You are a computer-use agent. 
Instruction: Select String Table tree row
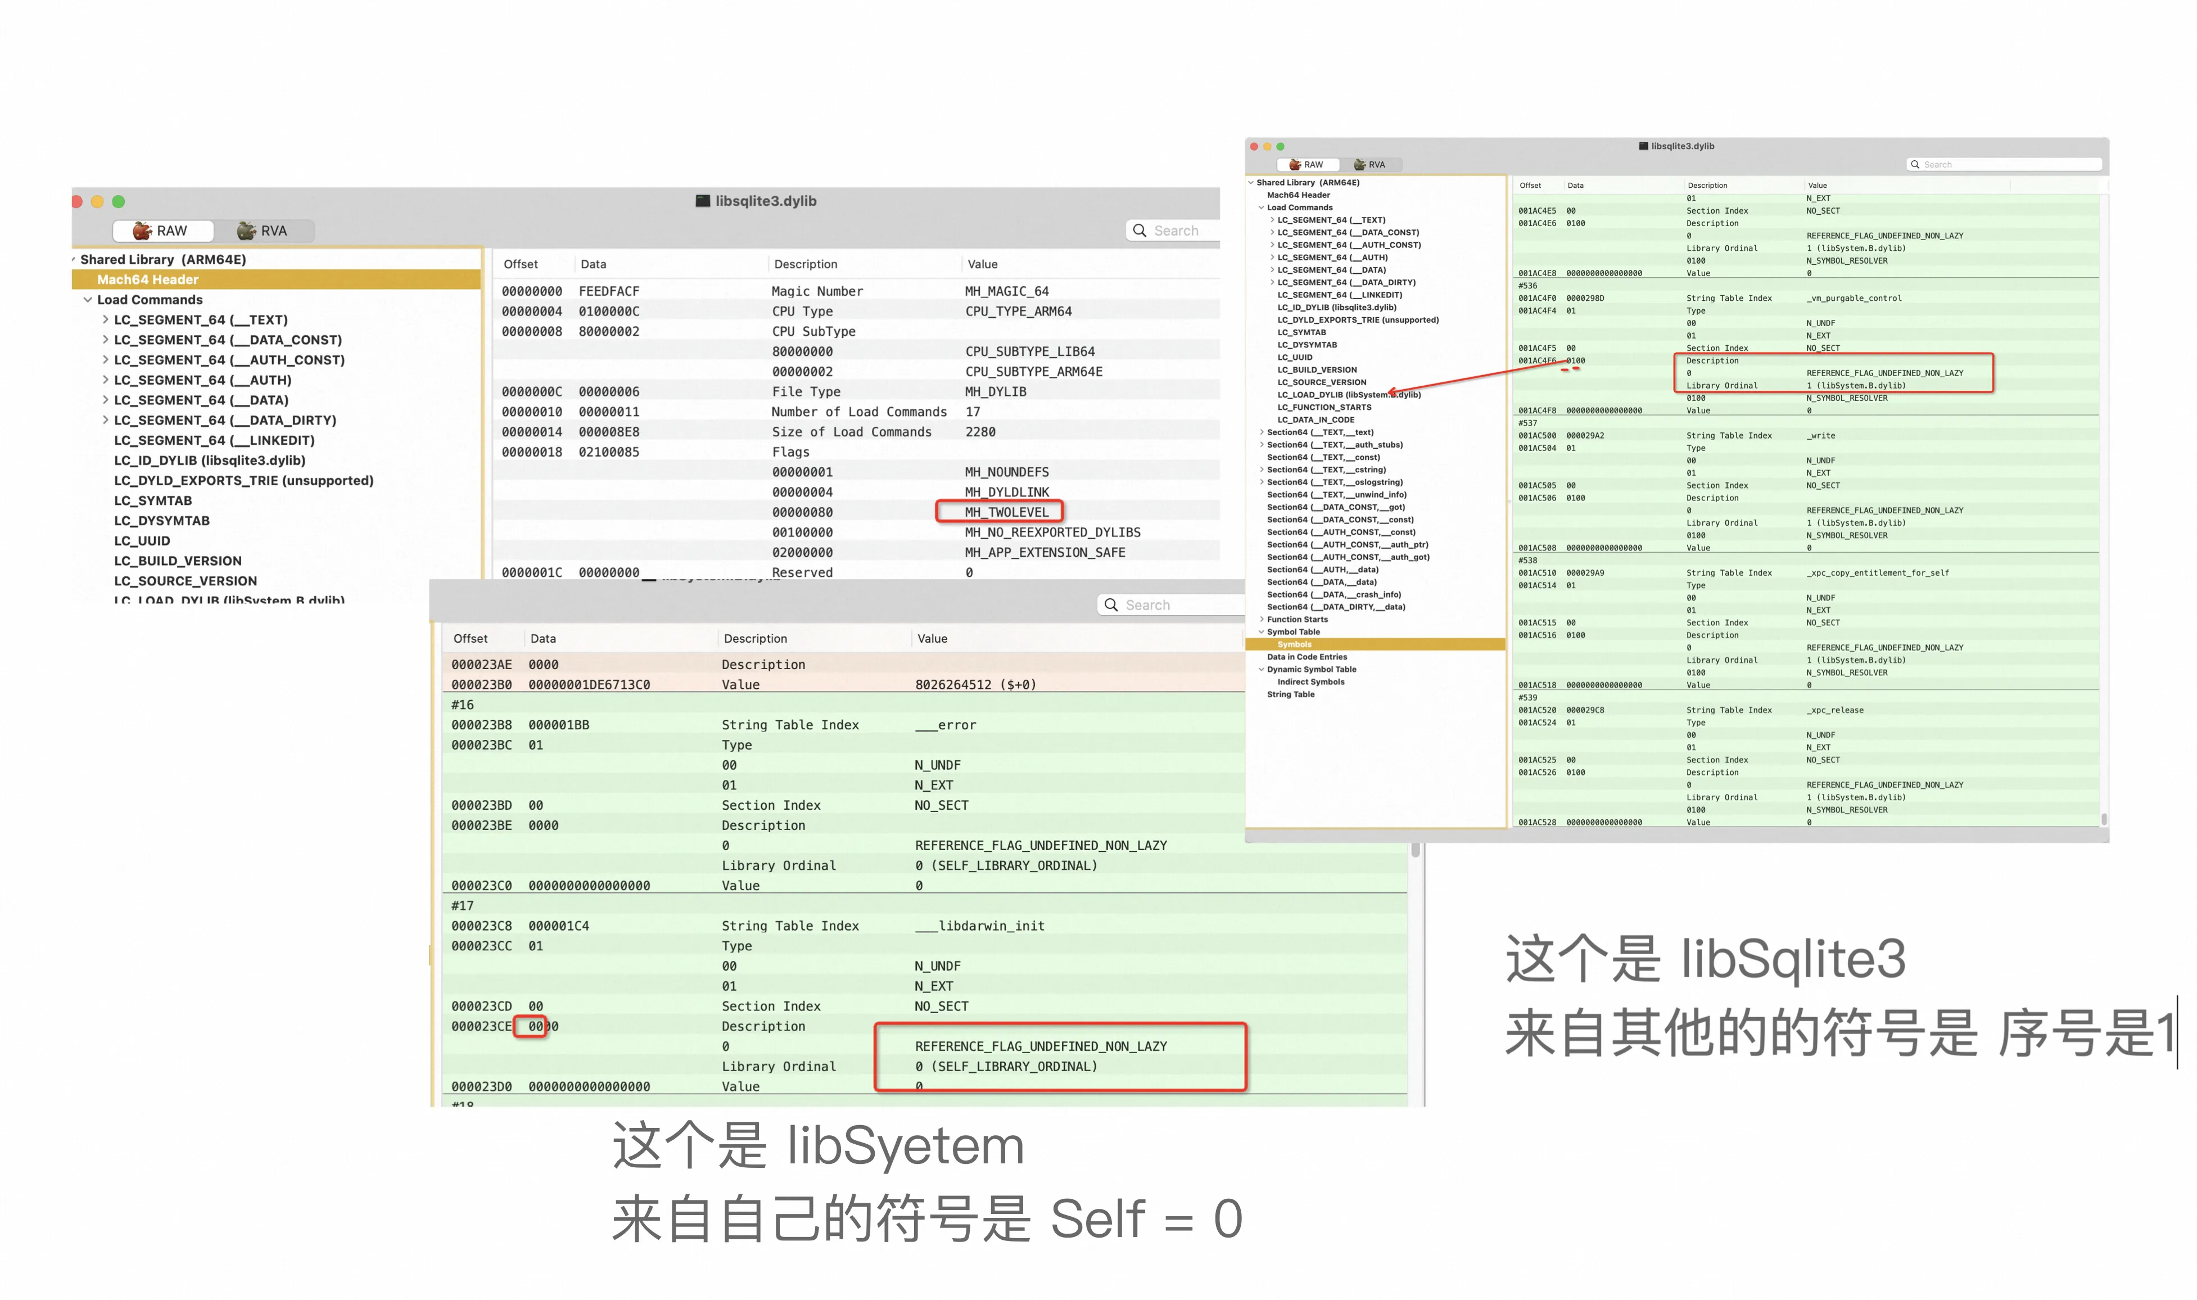[x=1290, y=694]
